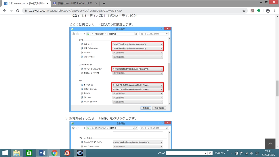The width and height of the screenshot is (279, 157).
Task: Close the 価格.com tab
Action: 96,3
